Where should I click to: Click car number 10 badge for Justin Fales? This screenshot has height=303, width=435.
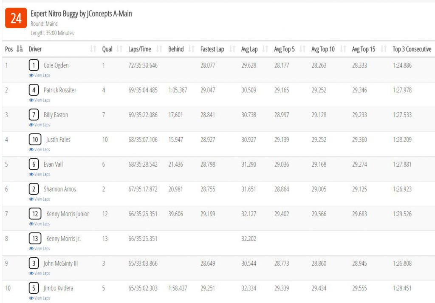(35, 139)
